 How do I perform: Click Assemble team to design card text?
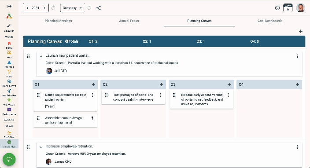pos(63,120)
